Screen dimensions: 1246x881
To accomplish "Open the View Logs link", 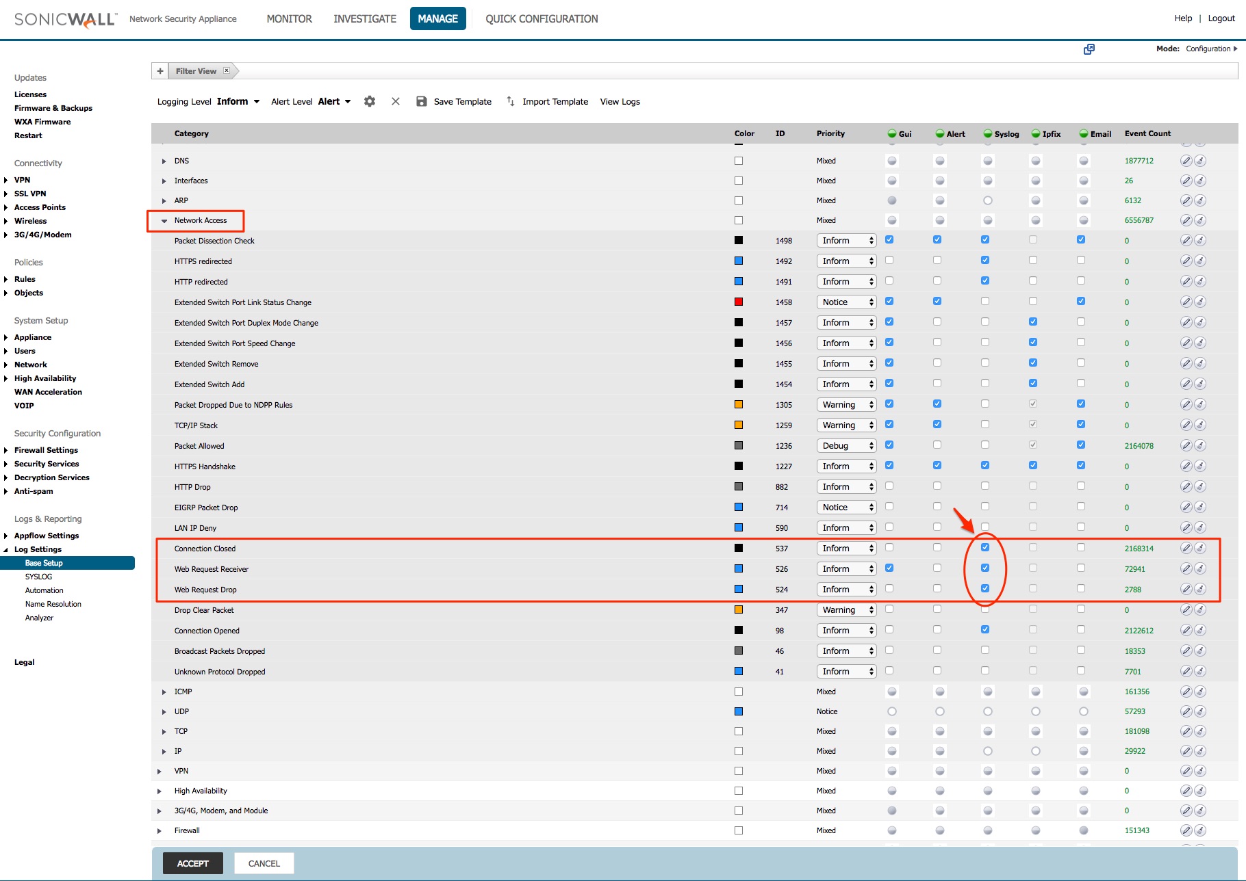I will click(x=619, y=101).
